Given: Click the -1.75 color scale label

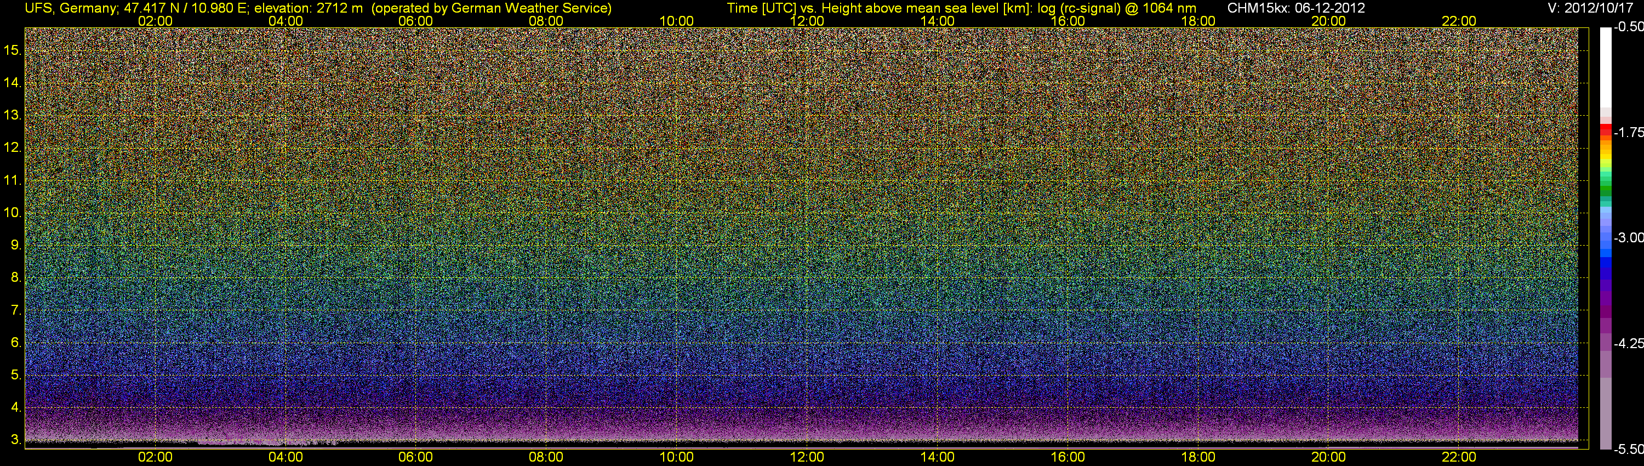Looking at the screenshot, I should pyautogui.click(x=1628, y=133).
